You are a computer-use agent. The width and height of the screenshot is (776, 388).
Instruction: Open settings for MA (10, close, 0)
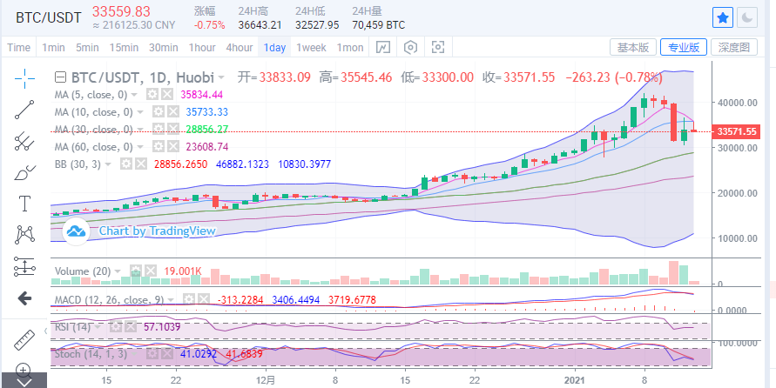158,112
